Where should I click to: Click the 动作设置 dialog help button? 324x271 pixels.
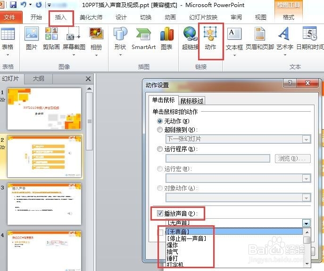290,83
